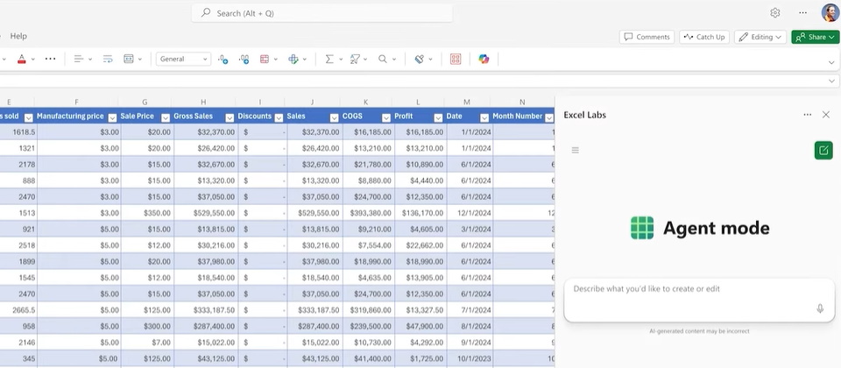Click the microphone icon in the prompt box
The width and height of the screenshot is (841, 368).
coord(820,308)
